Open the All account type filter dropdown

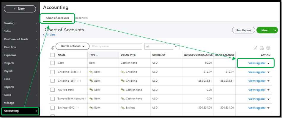[162, 46]
